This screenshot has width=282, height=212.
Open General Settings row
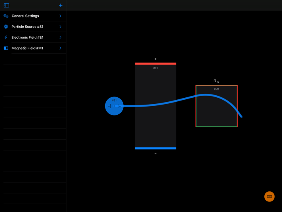(x=33, y=16)
